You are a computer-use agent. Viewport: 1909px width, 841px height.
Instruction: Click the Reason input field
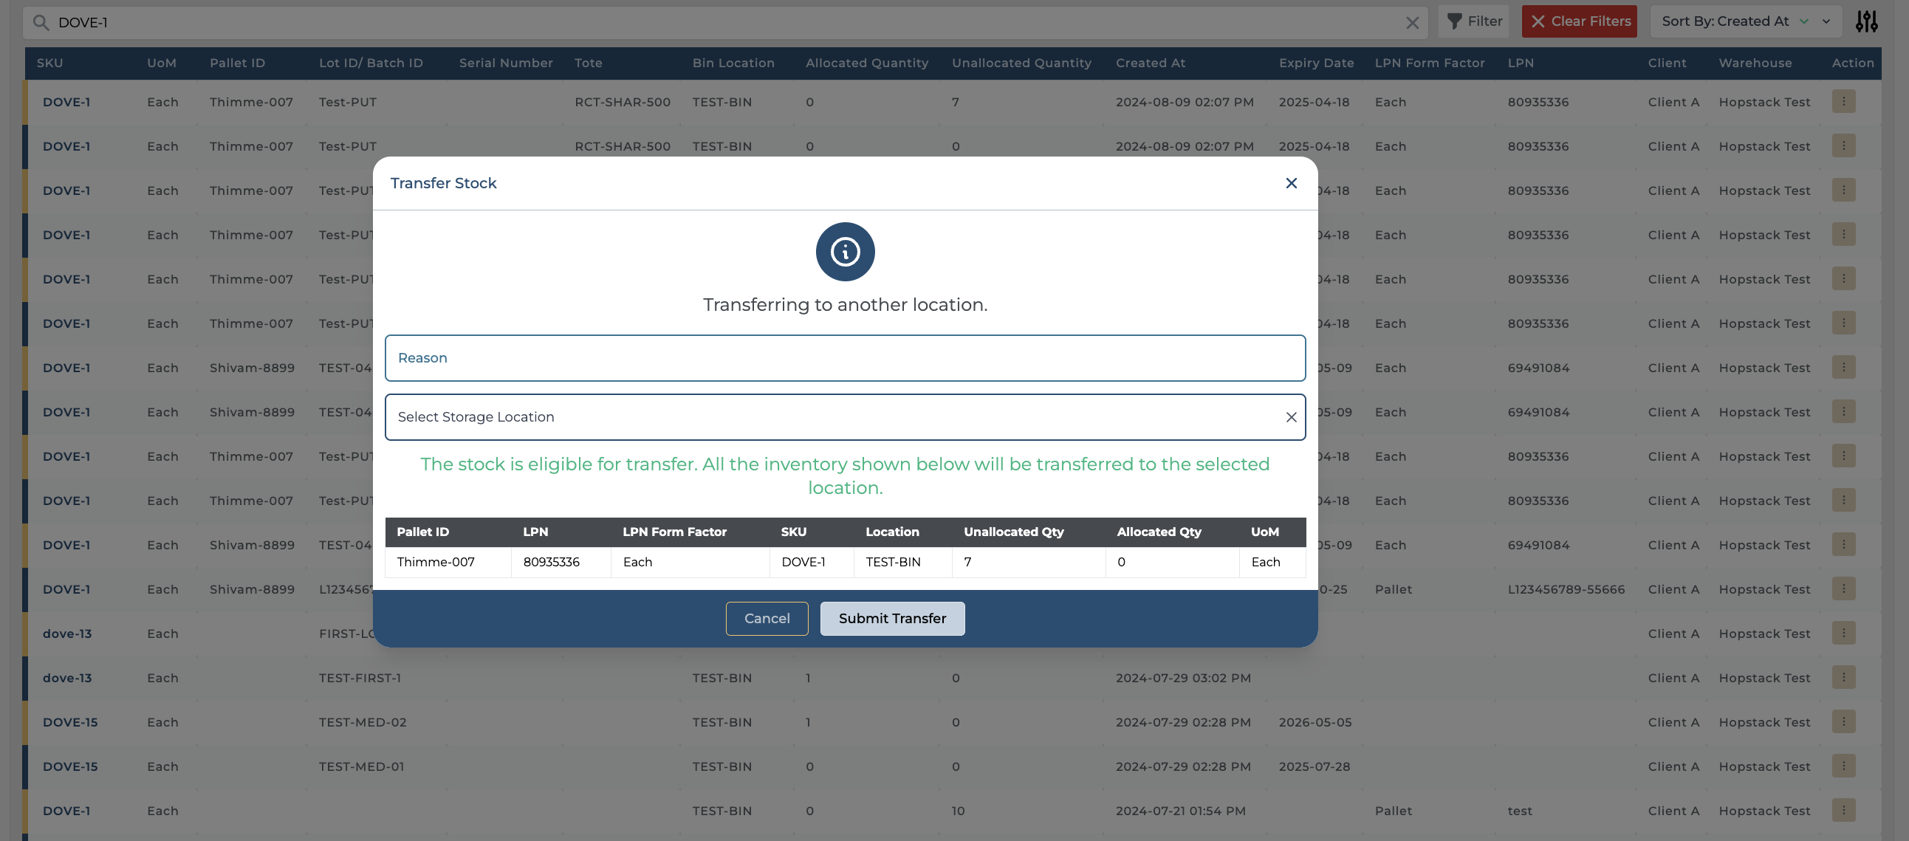point(845,358)
